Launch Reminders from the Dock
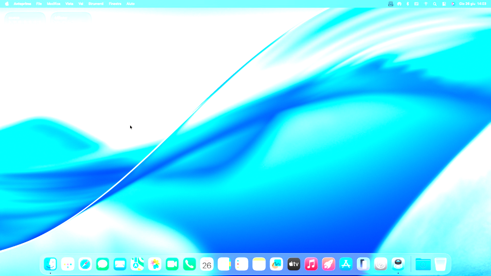491x276 pixels. click(242, 264)
